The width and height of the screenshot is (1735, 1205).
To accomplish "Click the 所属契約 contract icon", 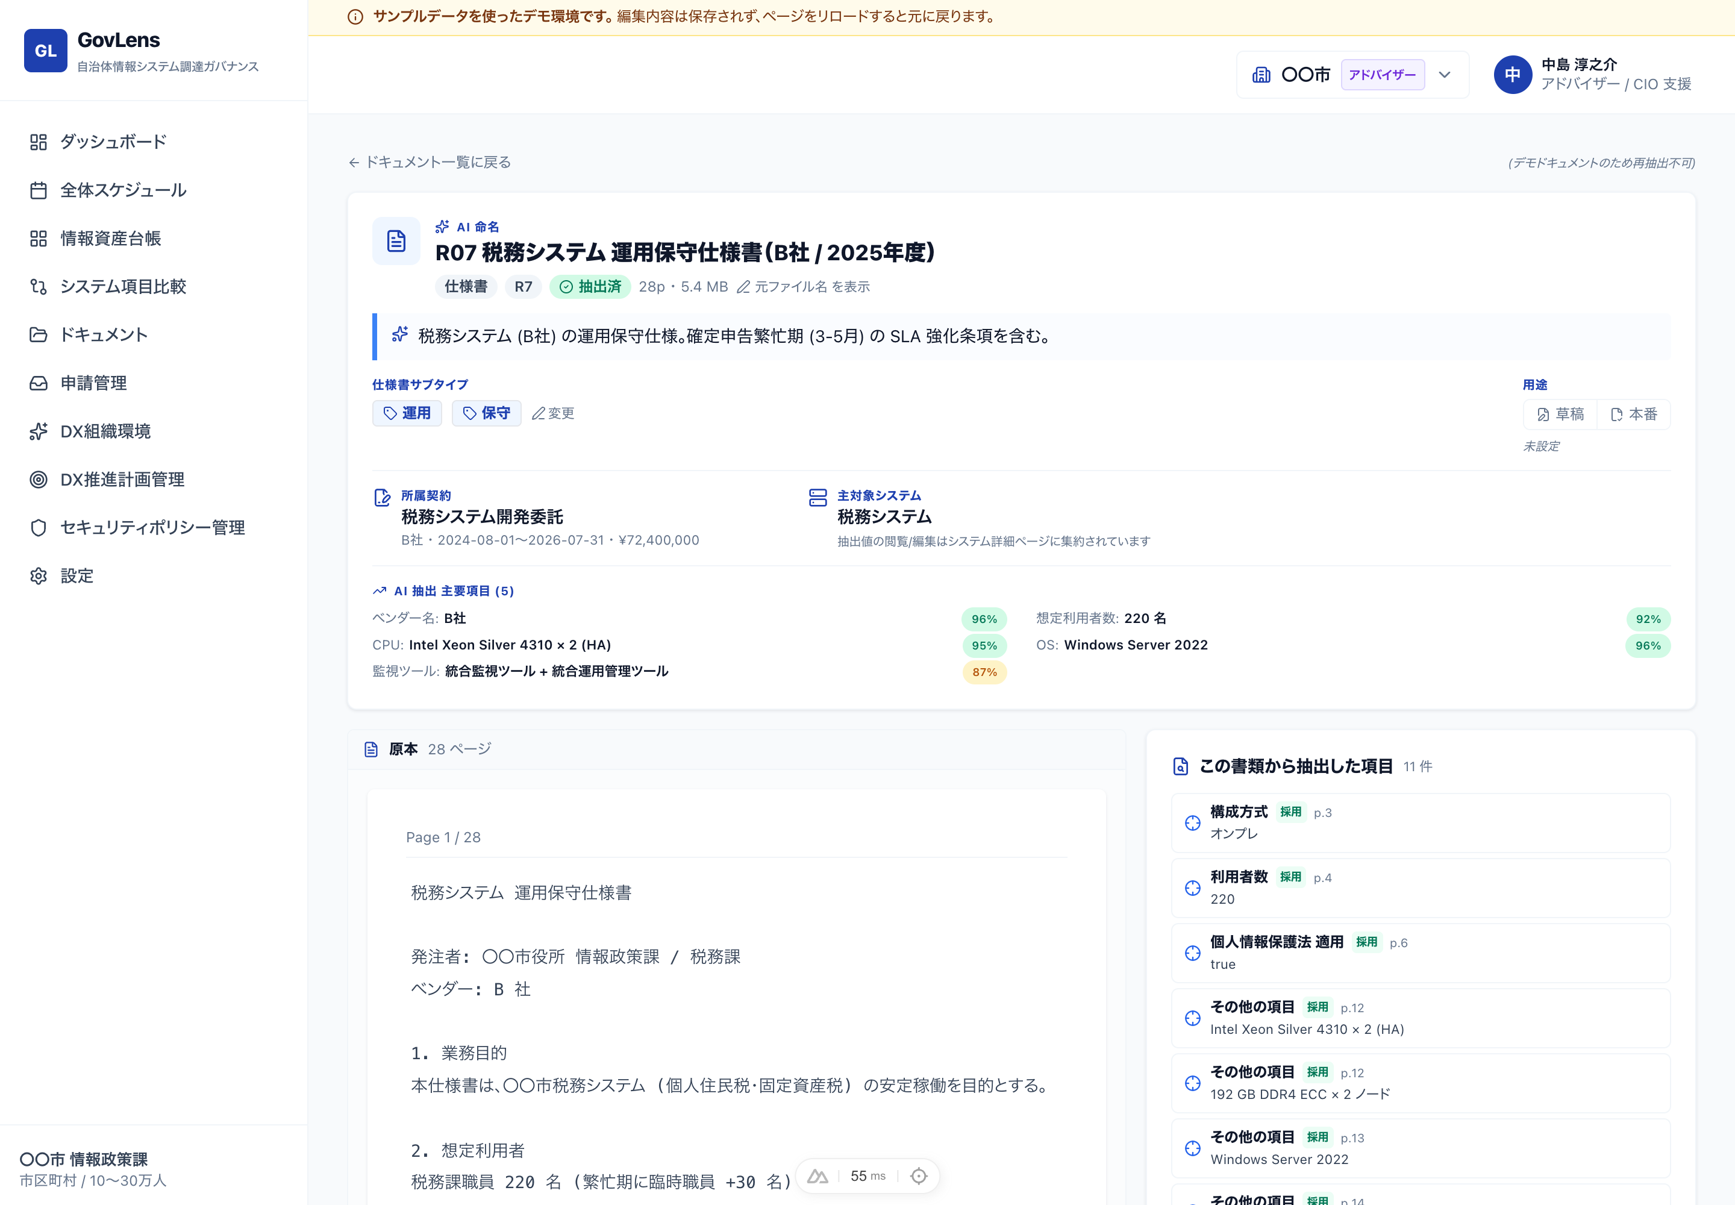I will pyautogui.click(x=383, y=498).
